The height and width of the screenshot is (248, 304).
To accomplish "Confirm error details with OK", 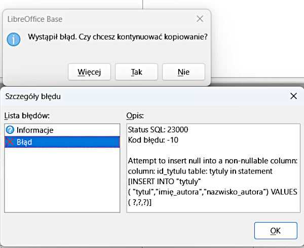I will 275,231.
